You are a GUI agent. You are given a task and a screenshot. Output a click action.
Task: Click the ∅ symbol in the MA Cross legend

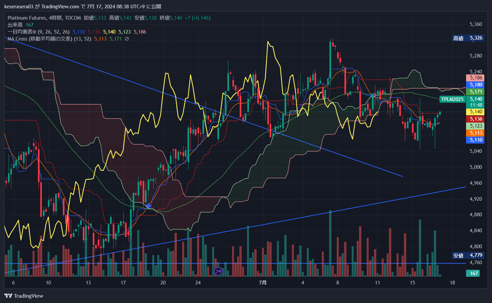127,39
